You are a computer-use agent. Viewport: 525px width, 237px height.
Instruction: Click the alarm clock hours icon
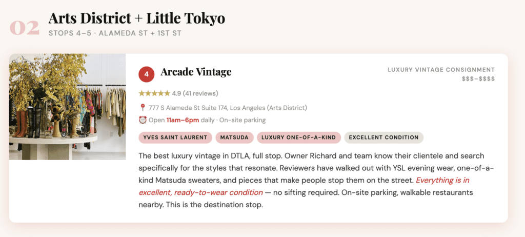143,120
